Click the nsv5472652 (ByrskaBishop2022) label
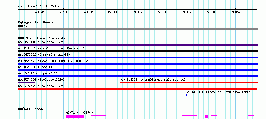This screenshot has height=119, width=266. (x=44, y=54)
